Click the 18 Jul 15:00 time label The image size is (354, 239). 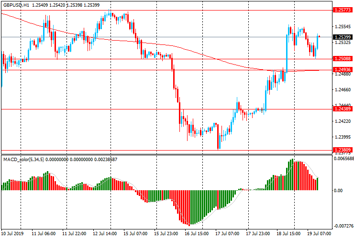click(288, 233)
